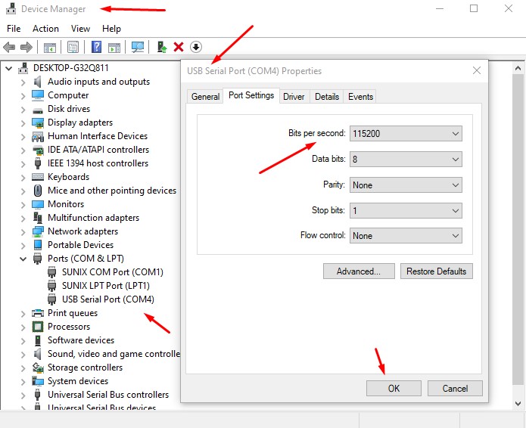Image resolution: width=526 pixels, height=428 pixels.
Task: Click the Back arrow toolbar icon
Action: click(9, 47)
